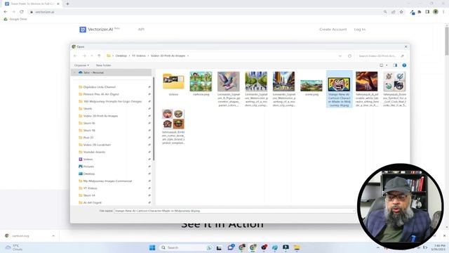Click the Log In link

click(360, 30)
